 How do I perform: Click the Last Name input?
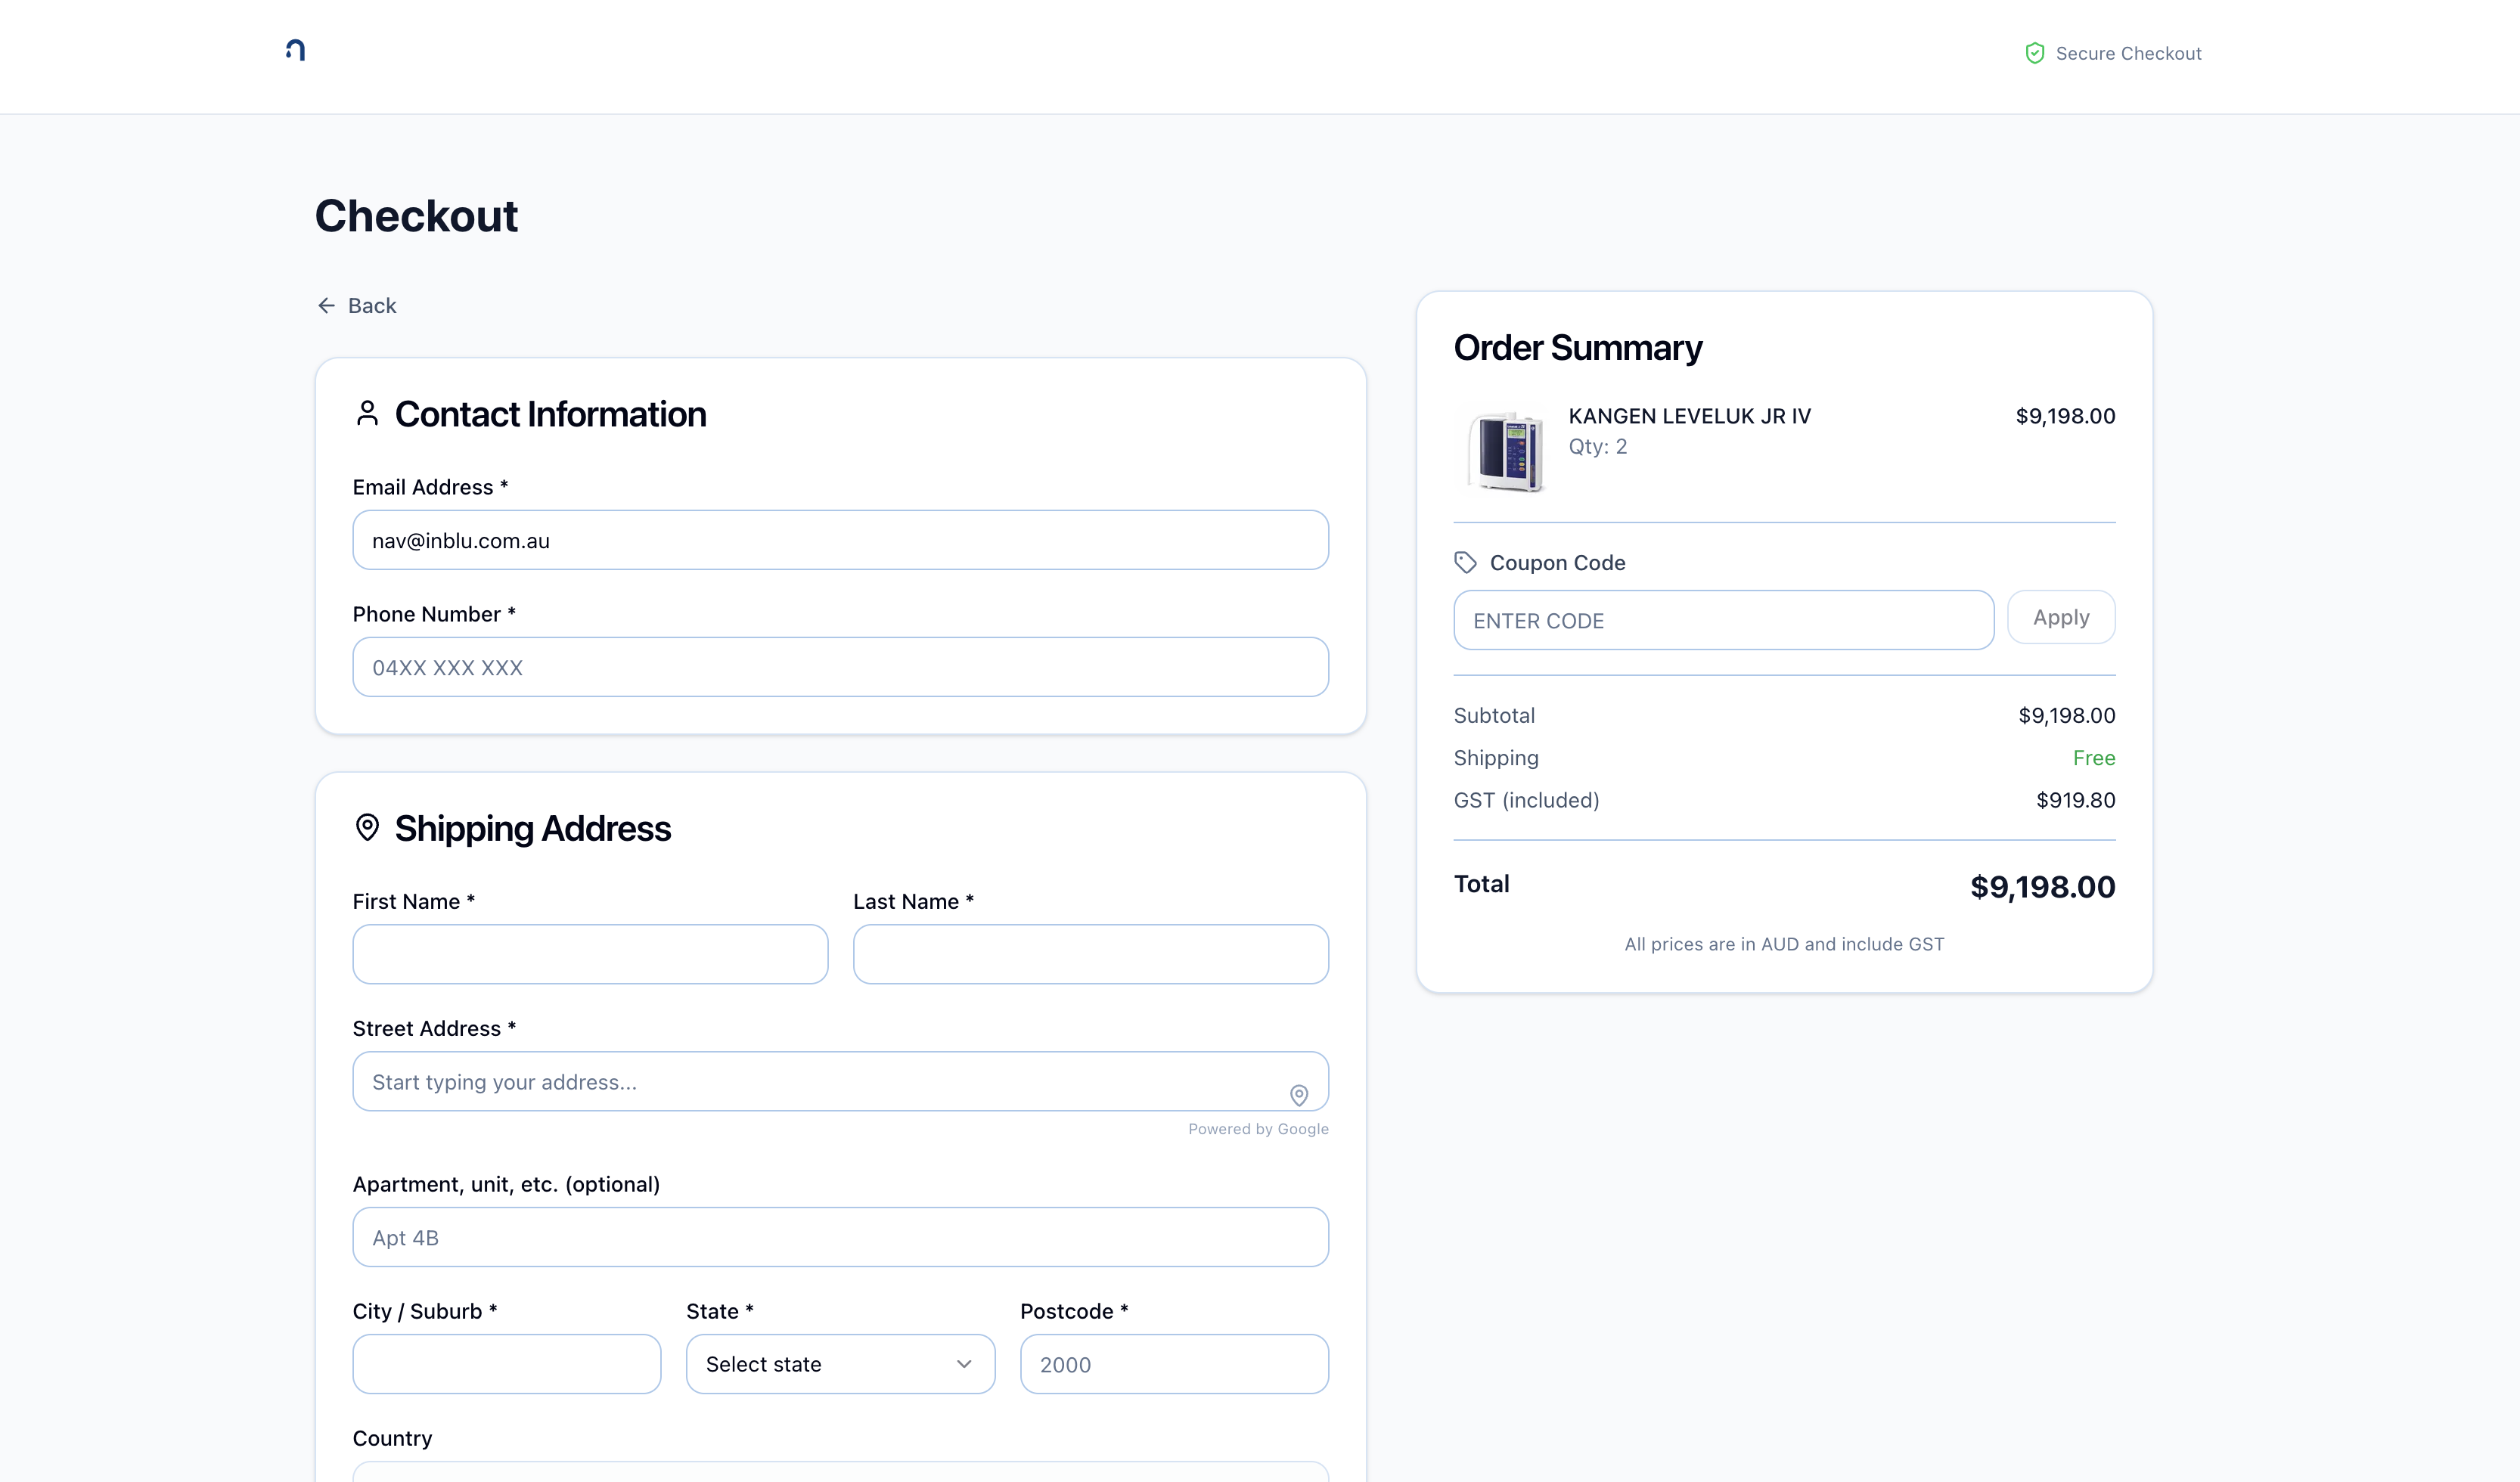pos(1091,954)
